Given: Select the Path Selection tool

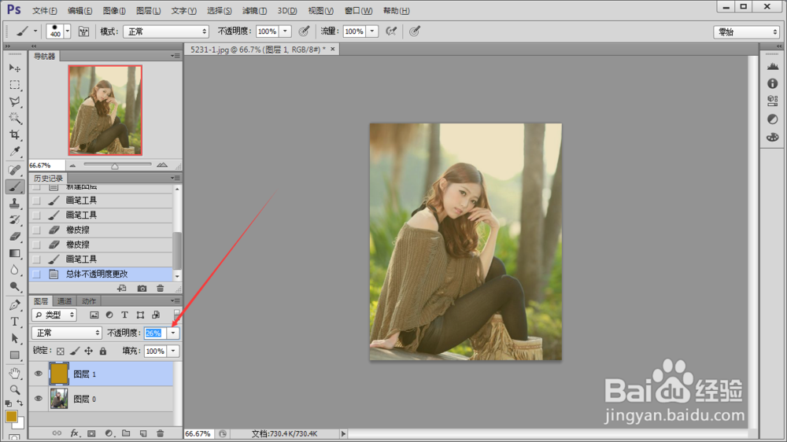Looking at the screenshot, I should click(14, 339).
